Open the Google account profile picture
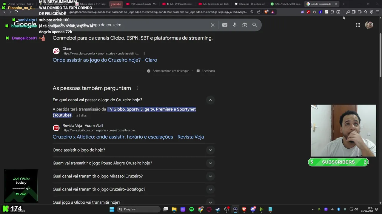This screenshot has width=382, height=214. click(369, 25)
